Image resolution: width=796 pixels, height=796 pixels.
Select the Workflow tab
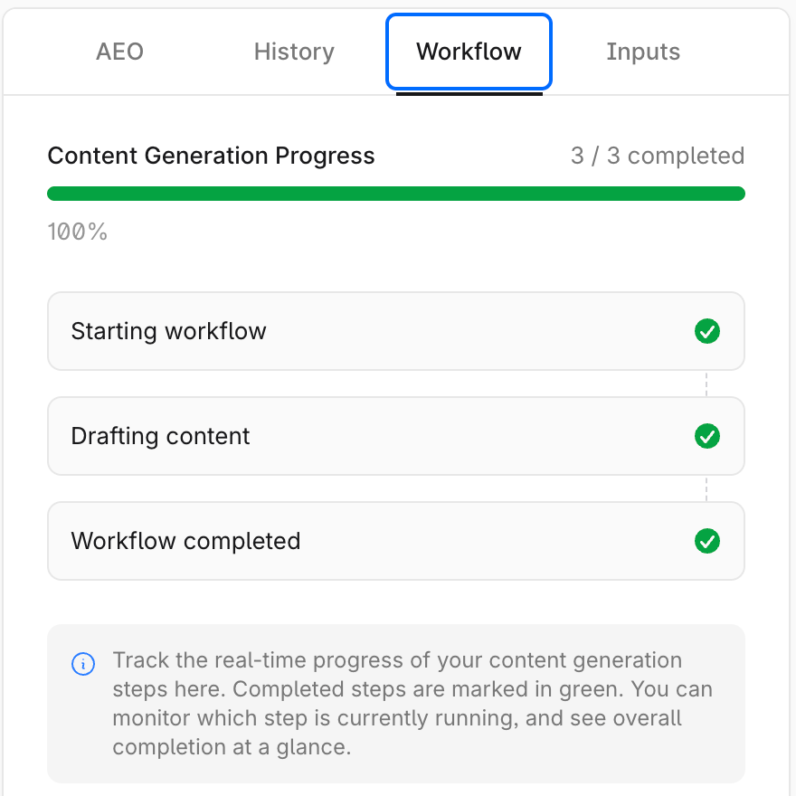tap(469, 52)
